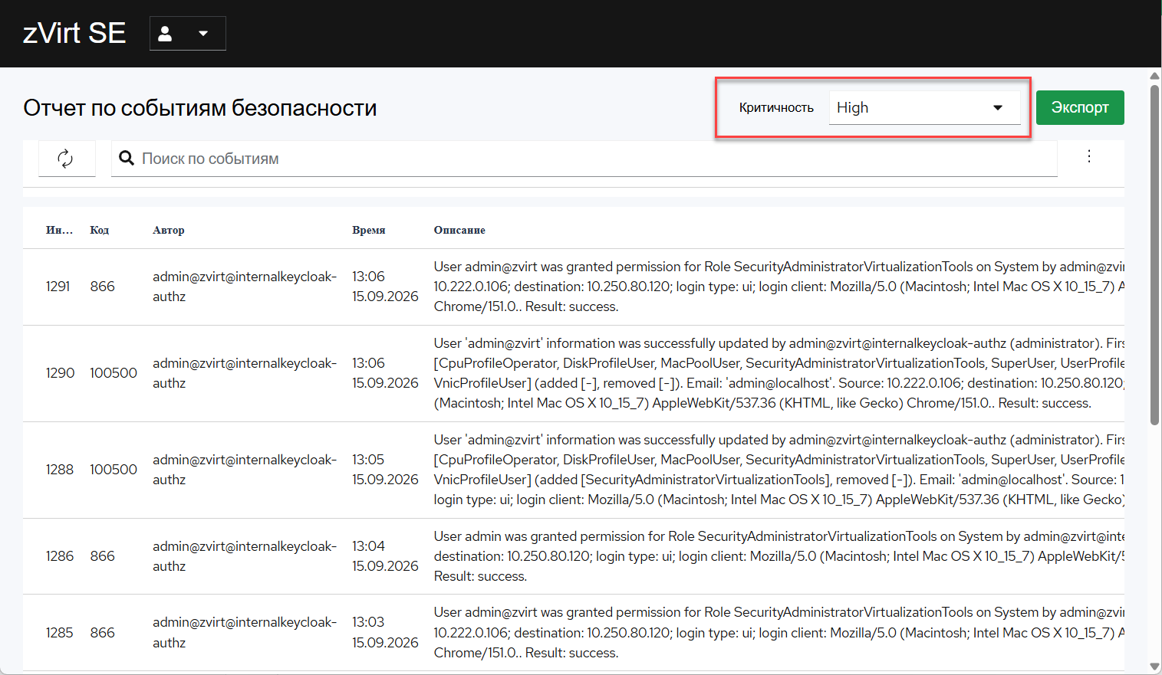Sort by the Автор column header
The image size is (1162, 675).
169,230
